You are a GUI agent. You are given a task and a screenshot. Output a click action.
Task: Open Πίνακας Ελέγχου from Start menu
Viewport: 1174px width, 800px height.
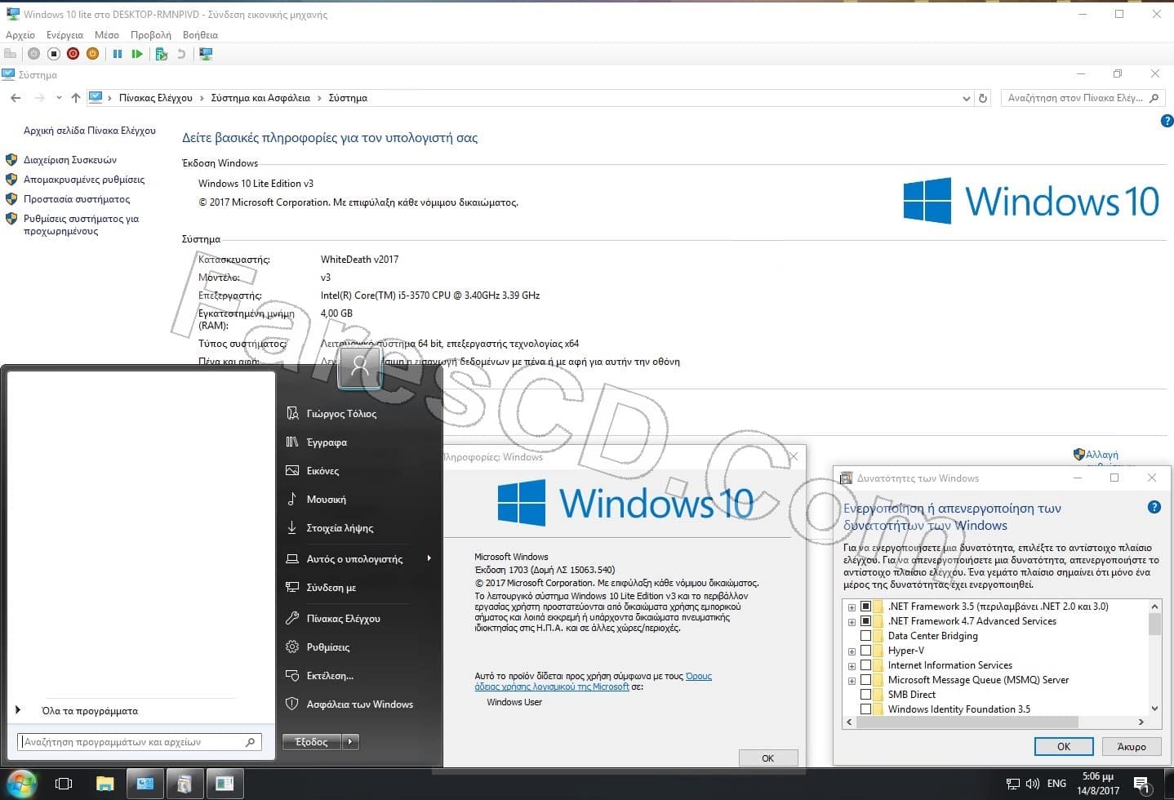click(x=343, y=619)
